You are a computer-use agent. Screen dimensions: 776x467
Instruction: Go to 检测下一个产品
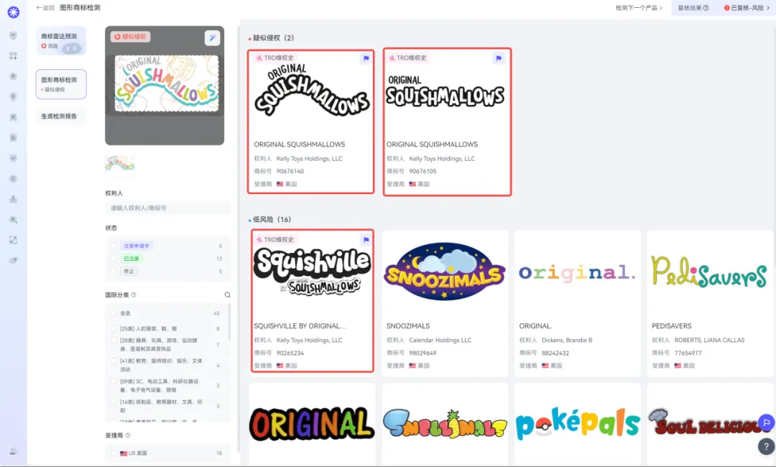[639, 8]
